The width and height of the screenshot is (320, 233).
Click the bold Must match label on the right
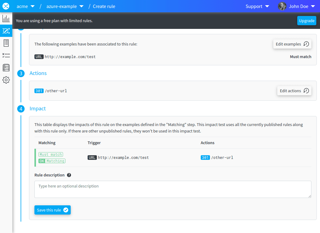coord(301,57)
